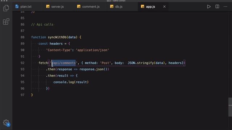Click the 'function' keyword on line 88
This screenshot has width=232, height=130.
coord(38,37)
